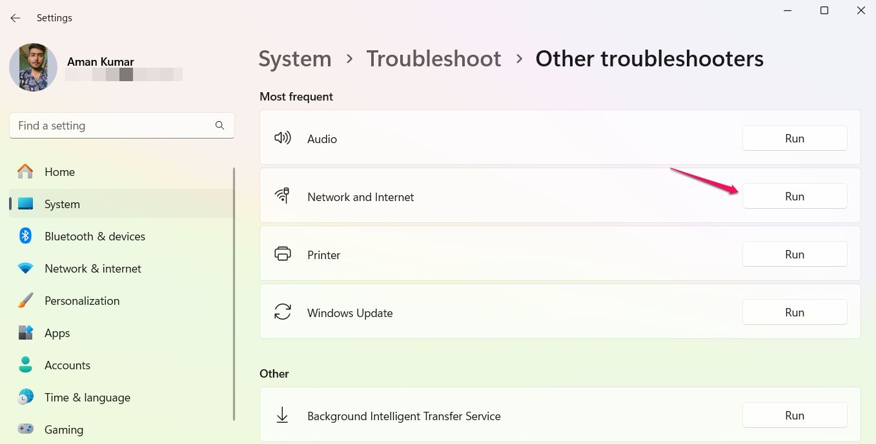876x444 pixels.
Task: Click the Find a setting field
Action: [x=113, y=126]
